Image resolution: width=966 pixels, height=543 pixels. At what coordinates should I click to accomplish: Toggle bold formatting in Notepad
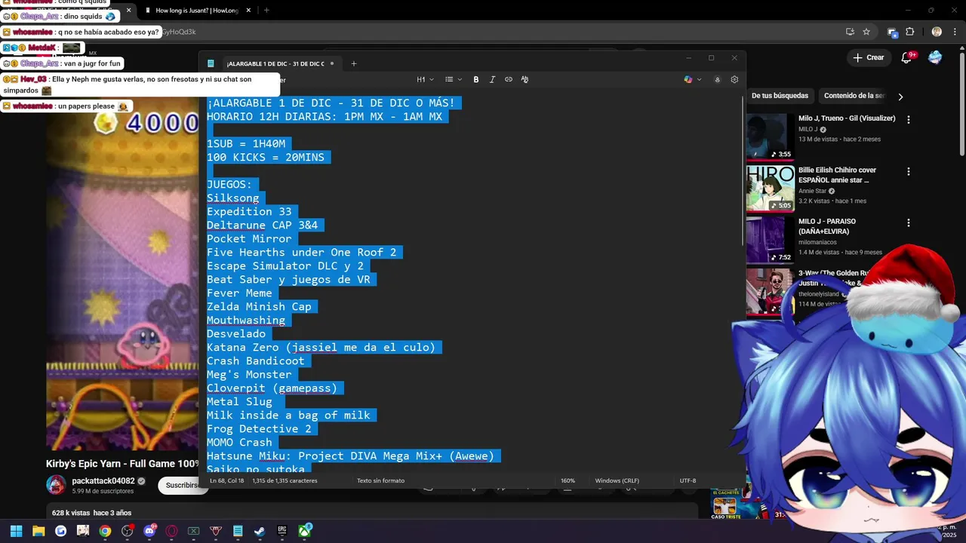click(476, 79)
